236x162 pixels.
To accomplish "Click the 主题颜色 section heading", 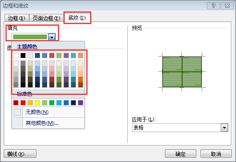I will coord(27,47).
